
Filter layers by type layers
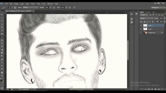(x=156, y=15)
